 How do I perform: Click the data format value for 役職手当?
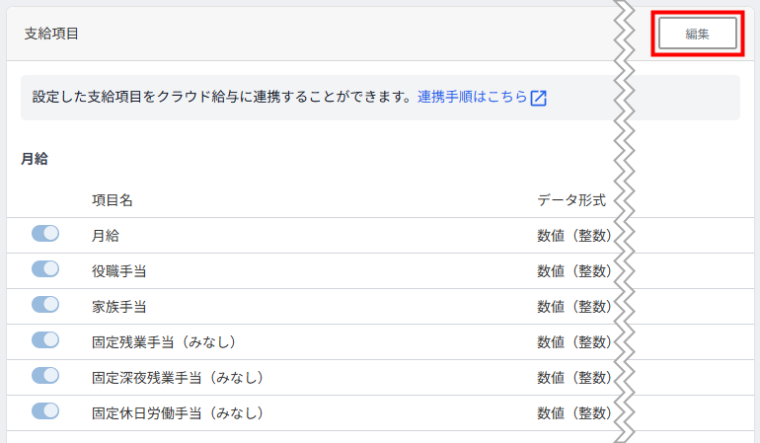click(x=574, y=270)
